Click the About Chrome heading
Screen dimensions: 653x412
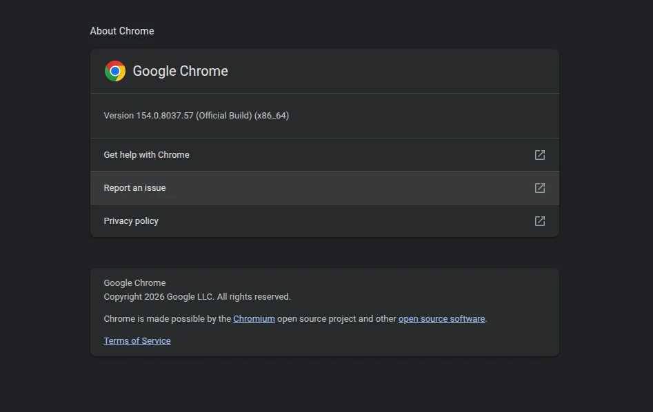click(122, 31)
